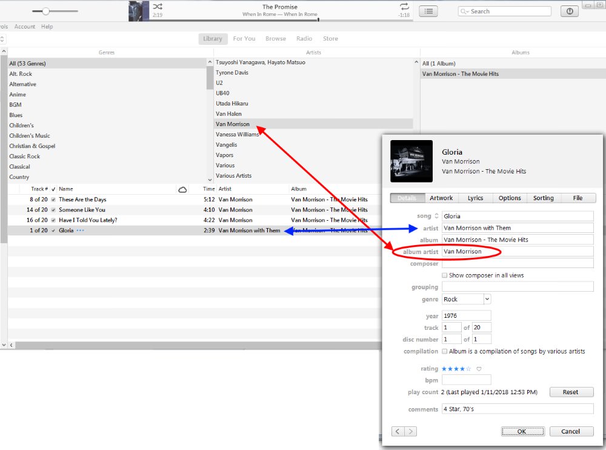Uncheck the Gloria track checkbox
The image size is (606, 450).
pyautogui.click(x=53, y=230)
